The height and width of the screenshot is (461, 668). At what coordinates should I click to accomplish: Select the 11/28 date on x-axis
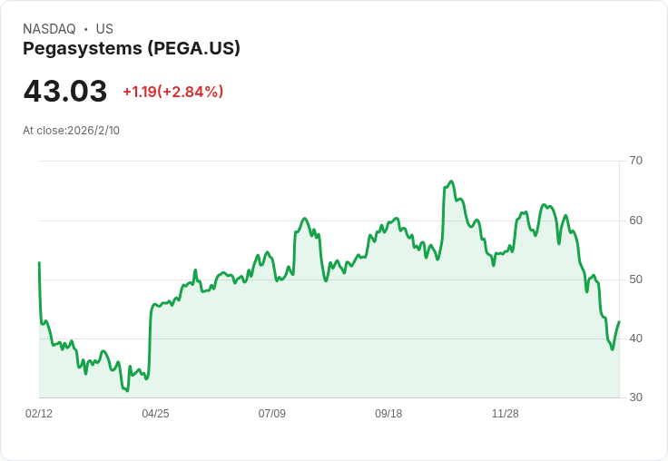coord(505,414)
